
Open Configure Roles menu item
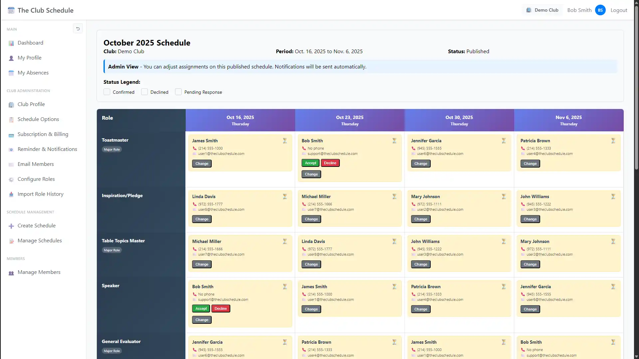36,179
